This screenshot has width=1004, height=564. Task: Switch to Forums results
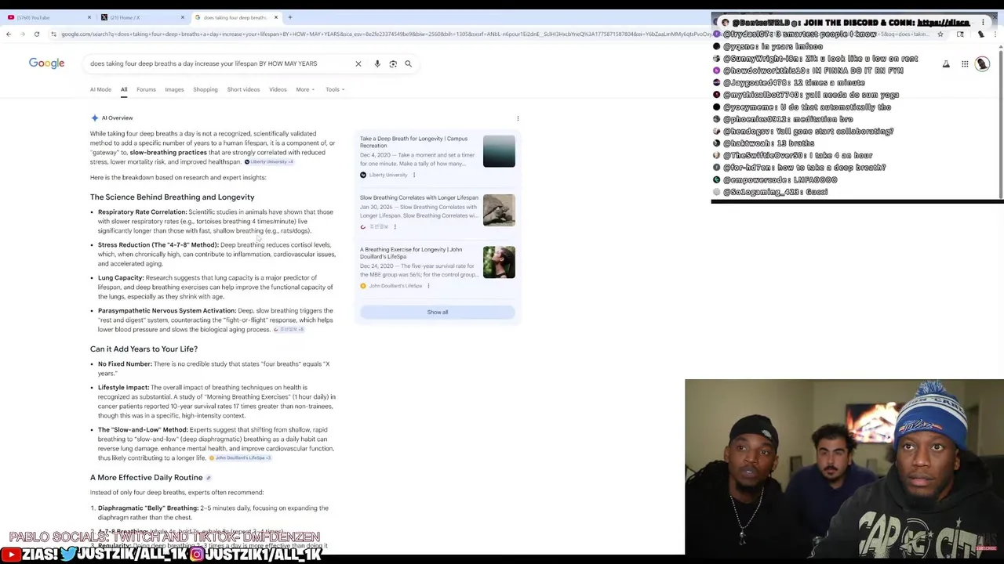[x=146, y=89]
